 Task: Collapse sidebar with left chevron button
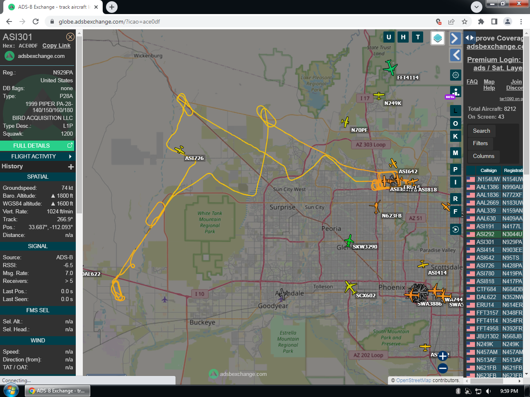[455, 55]
